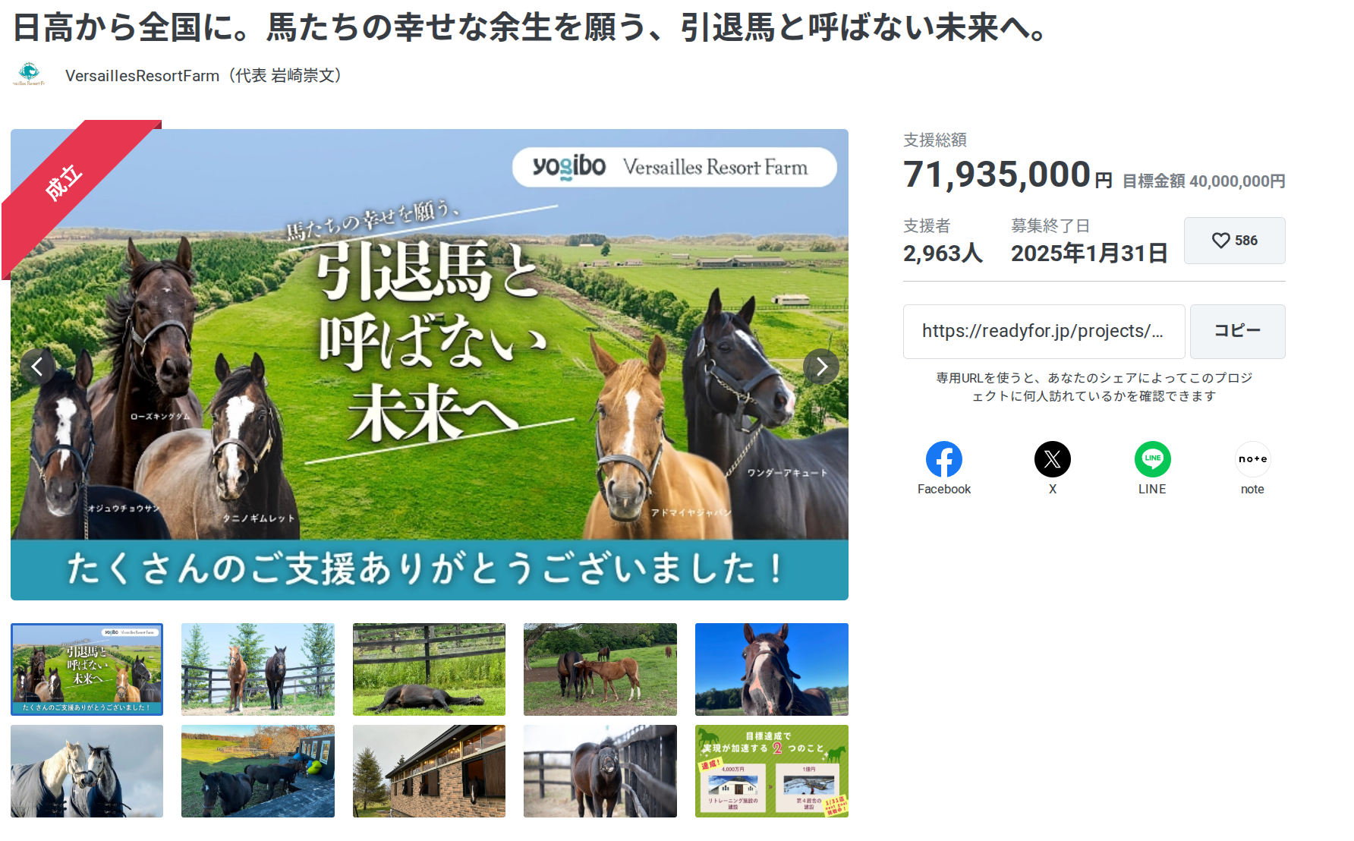
Task: Click the end date 2025年1月31日
Action: (x=1089, y=254)
